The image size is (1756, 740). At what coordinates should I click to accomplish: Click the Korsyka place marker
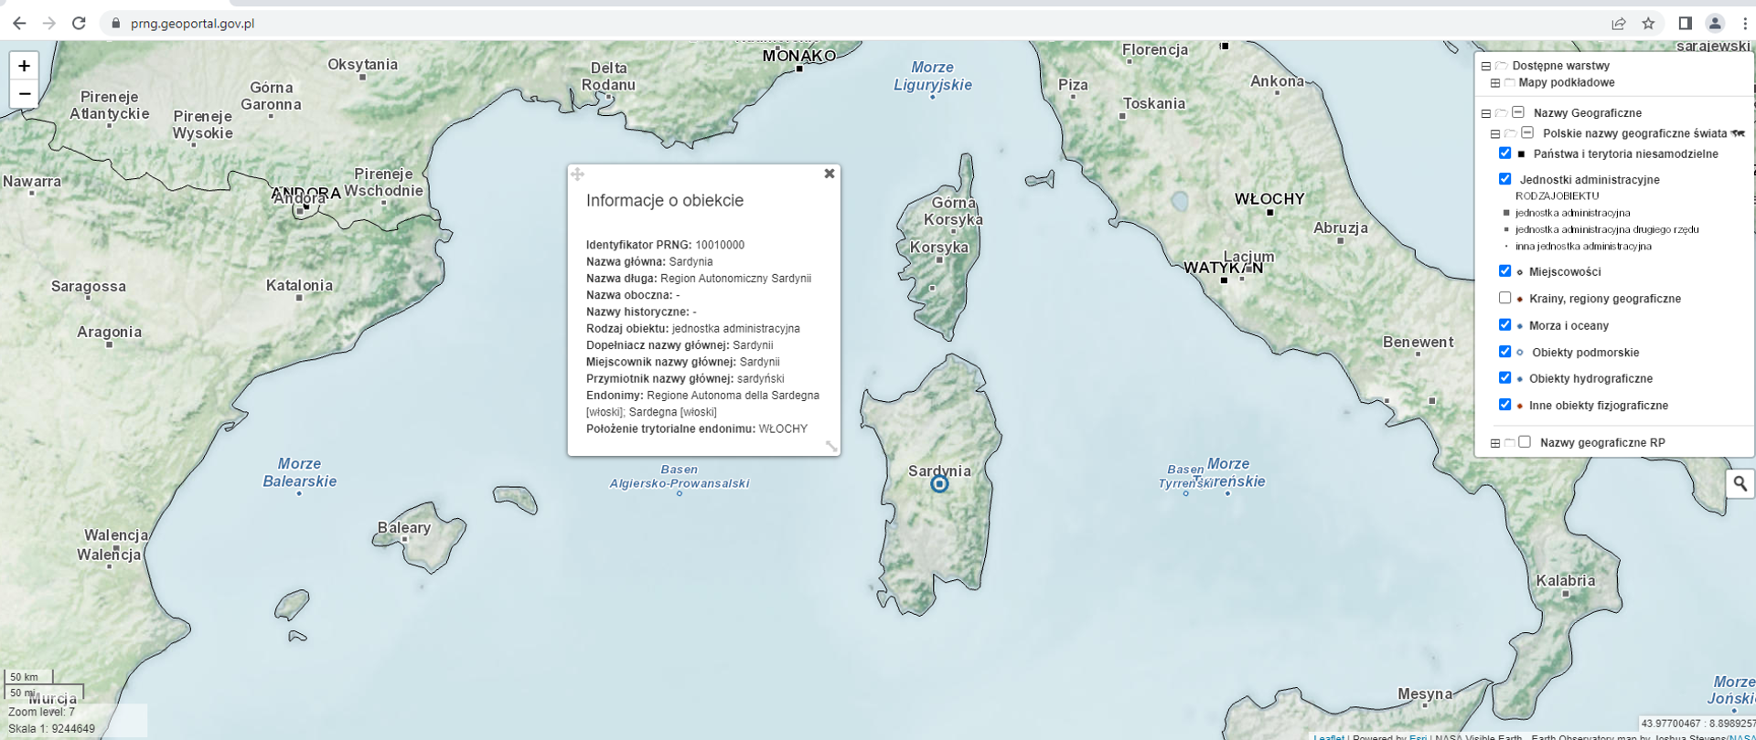pyautogui.click(x=939, y=260)
